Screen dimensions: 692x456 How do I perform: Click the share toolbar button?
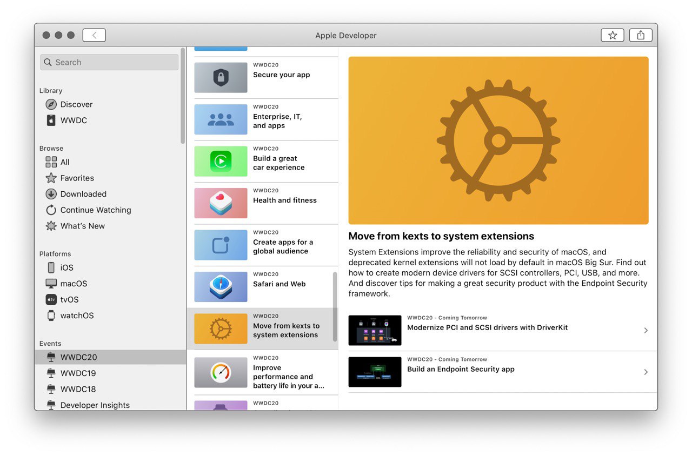click(x=641, y=35)
